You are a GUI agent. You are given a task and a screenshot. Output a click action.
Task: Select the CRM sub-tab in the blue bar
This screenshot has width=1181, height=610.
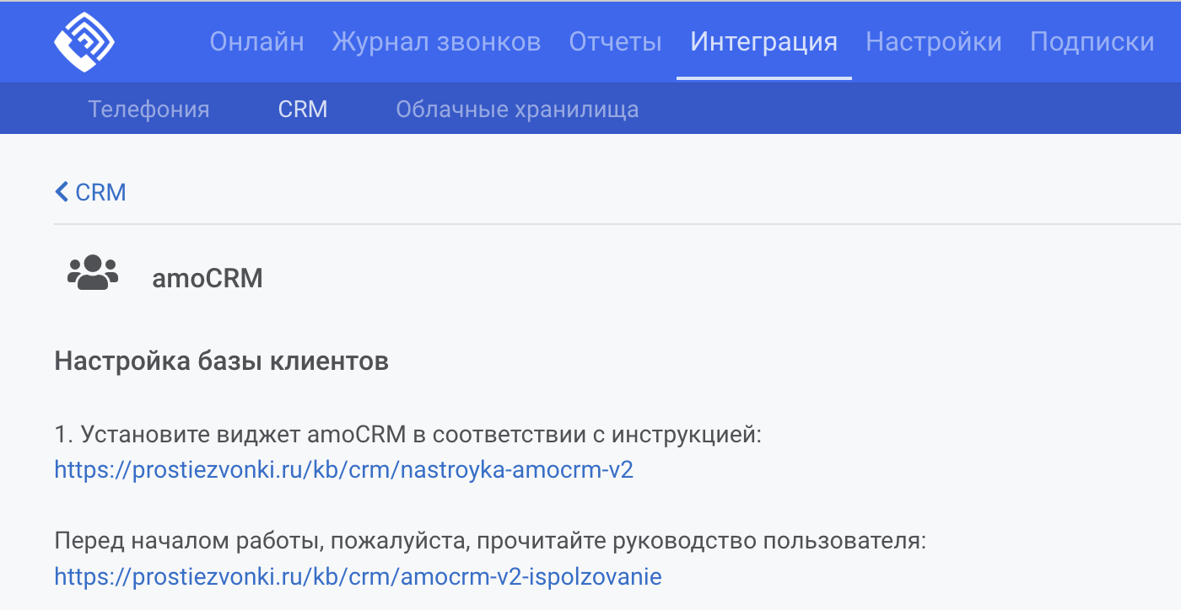[x=303, y=109]
